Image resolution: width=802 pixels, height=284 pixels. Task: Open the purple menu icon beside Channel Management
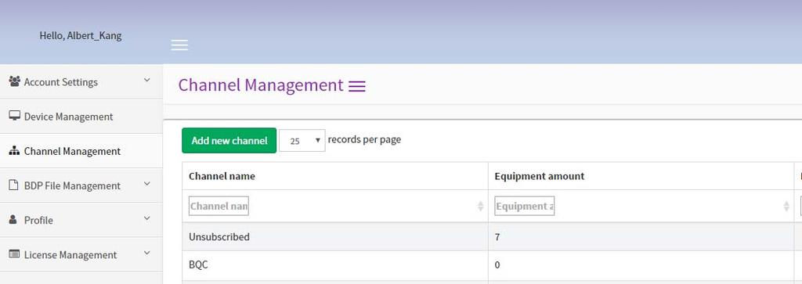[x=357, y=86]
